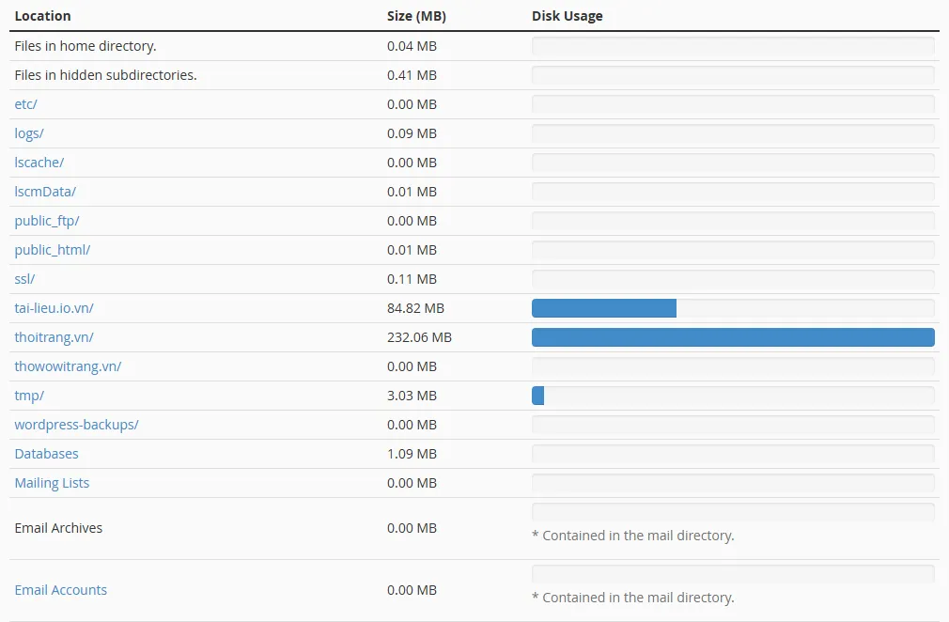Open the thoitrang.vn/ directory link
Screen dimensions: 949x622
click(52, 336)
